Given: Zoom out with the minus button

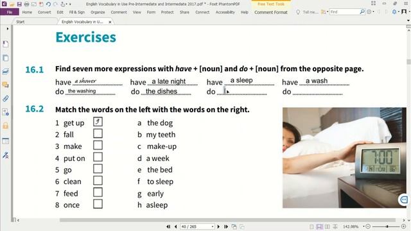Looking at the screenshot, I should pos(368,227).
